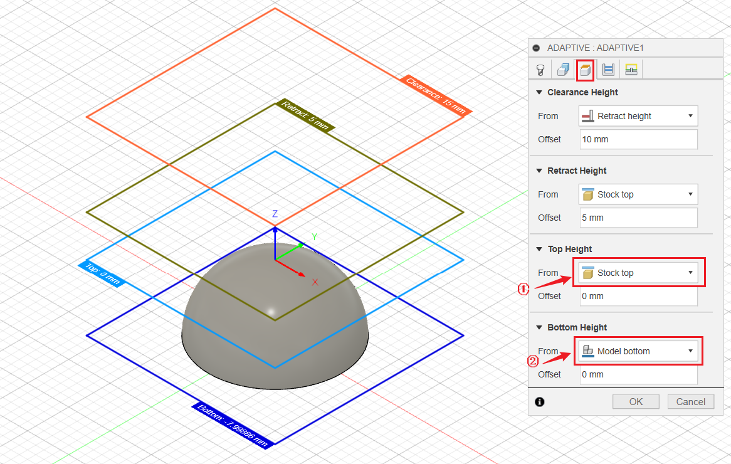Collapse the Bottom Height section
731x464 pixels.
tap(539, 327)
